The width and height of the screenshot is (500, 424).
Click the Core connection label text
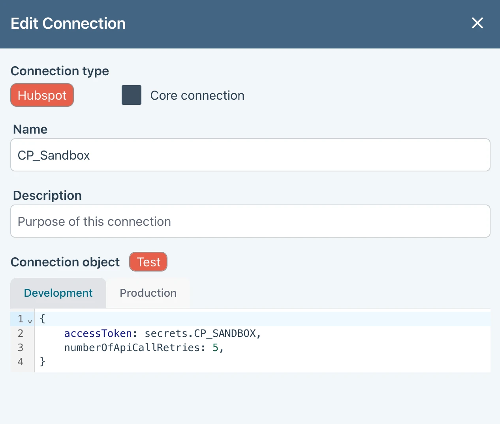tap(197, 95)
